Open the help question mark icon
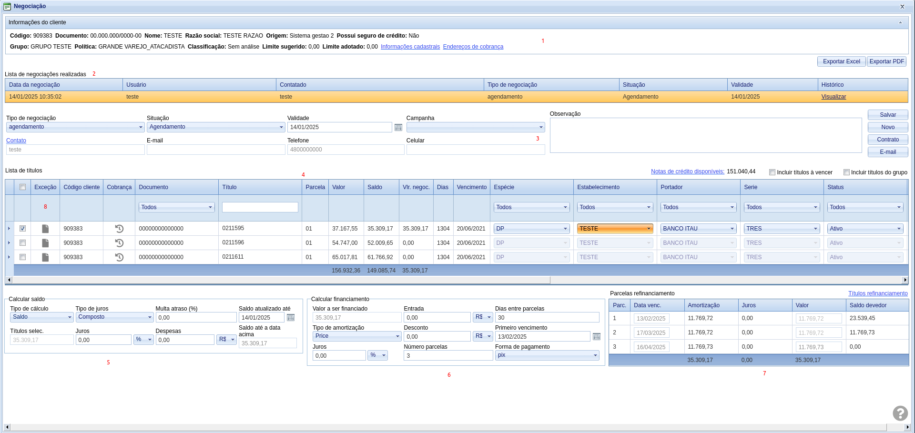Viewport: 915px width, 433px height. tap(900, 413)
